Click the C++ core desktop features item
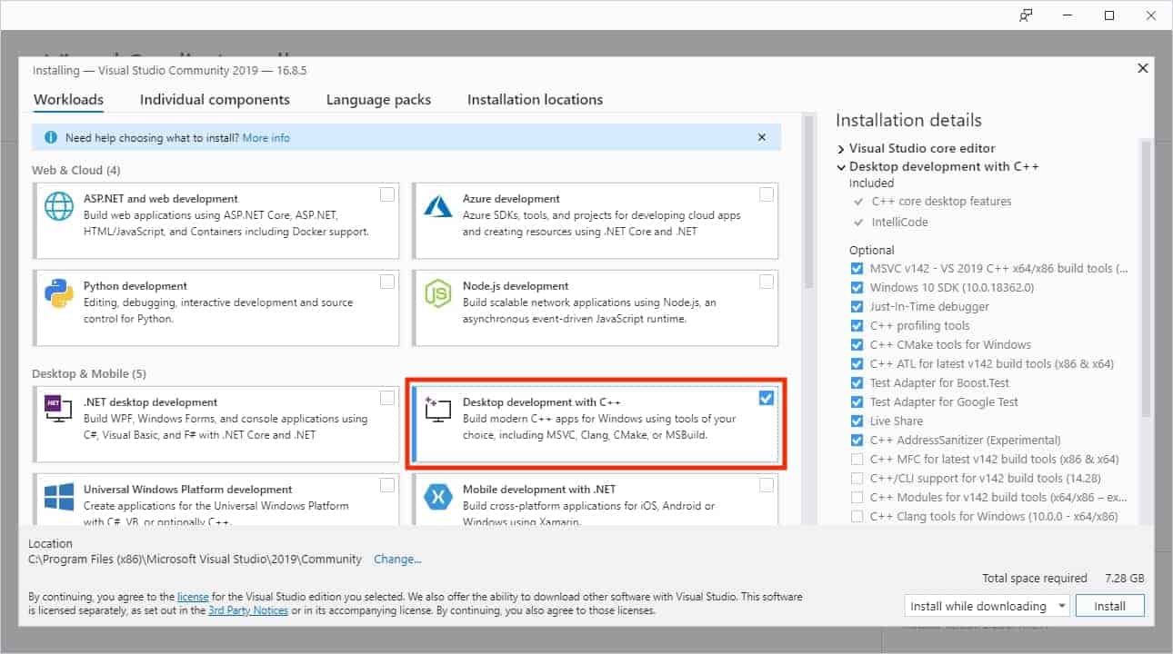This screenshot has width=1173, height=654. pyautogui.click(x=941, y=202)
